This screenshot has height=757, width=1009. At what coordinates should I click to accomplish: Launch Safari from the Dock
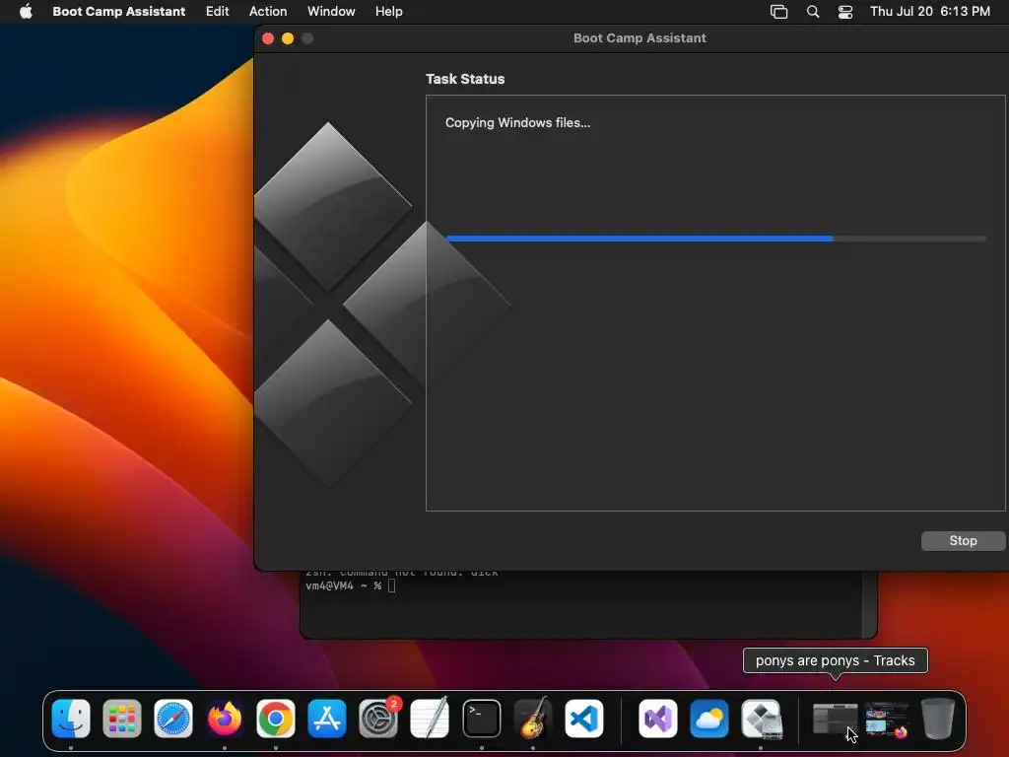(x=173, y=719)
